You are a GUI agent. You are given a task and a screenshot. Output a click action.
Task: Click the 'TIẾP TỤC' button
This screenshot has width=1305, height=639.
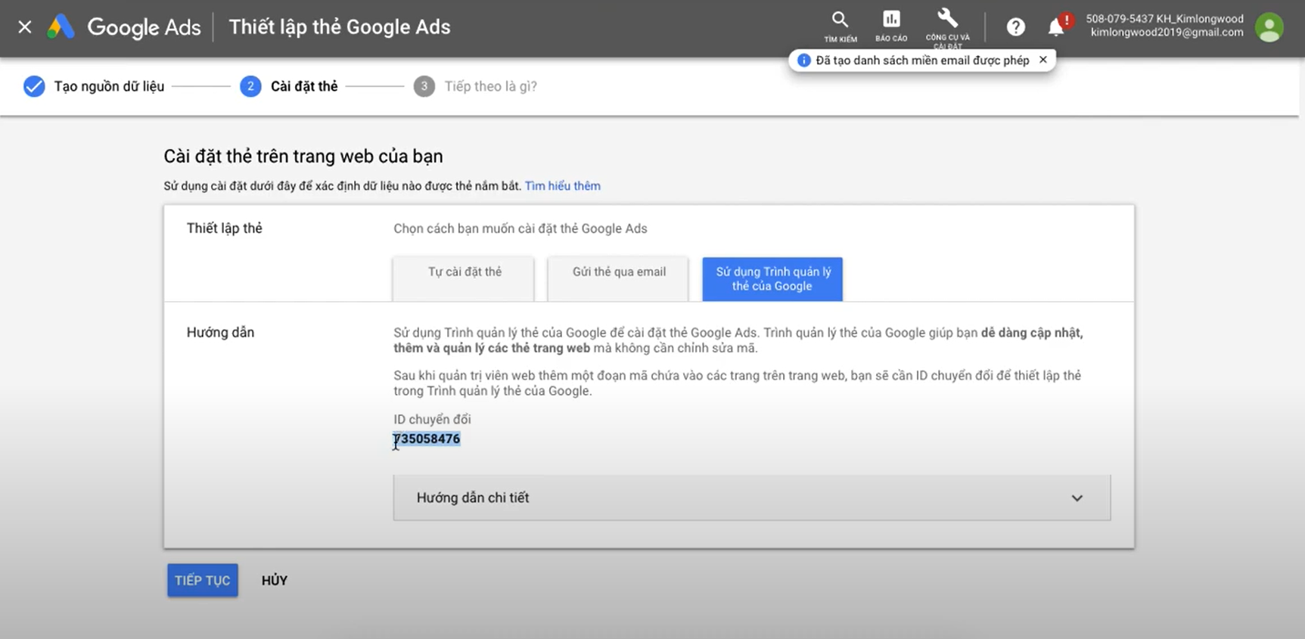pyautogui.click(x=203, y=580)
